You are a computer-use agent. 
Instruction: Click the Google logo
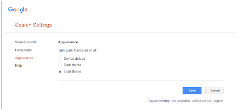click(x=18, y=10)
